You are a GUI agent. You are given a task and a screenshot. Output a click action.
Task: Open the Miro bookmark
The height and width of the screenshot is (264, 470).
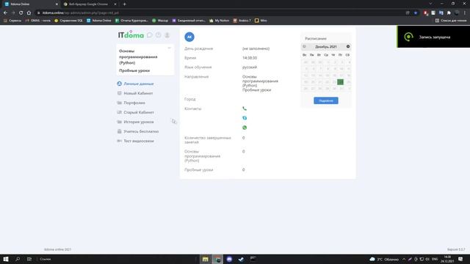[x=261, y=21]
